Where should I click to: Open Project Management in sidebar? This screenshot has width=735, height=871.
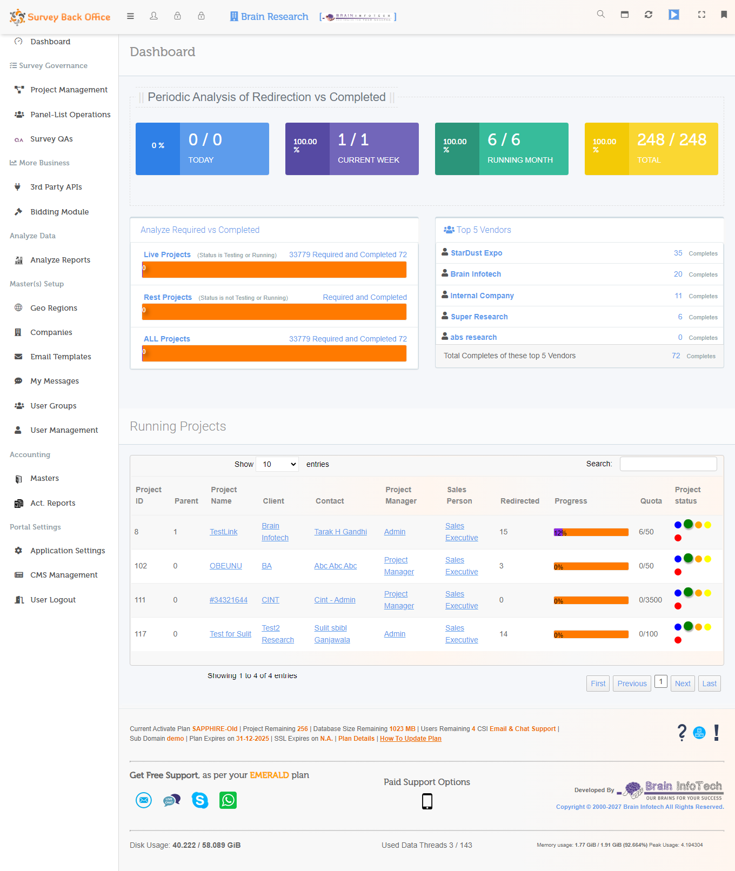pyautogui.click(x=69, y=90)
